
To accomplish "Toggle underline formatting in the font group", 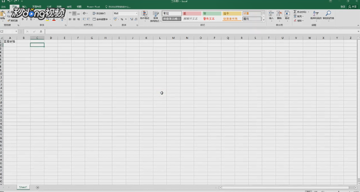I will point(31,19).
